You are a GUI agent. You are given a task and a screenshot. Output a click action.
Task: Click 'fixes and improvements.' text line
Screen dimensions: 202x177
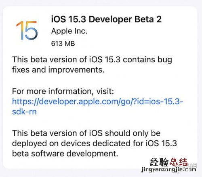(58, 70)
